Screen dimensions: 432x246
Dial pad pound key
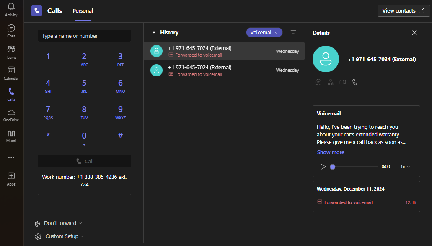point(120,135)
